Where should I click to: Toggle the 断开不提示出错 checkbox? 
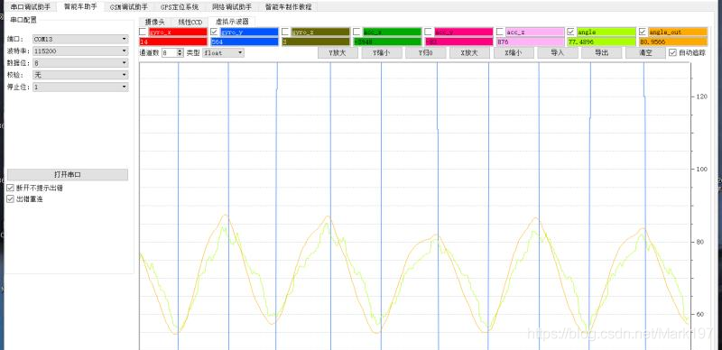[11, 189]
